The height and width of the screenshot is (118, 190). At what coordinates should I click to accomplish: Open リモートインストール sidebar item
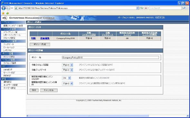click(12, 35)
